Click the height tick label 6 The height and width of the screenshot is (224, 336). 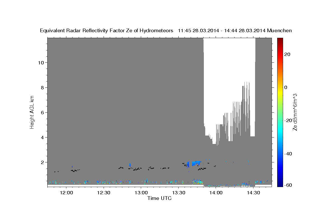pyautogui.click(x=43, y=112)
